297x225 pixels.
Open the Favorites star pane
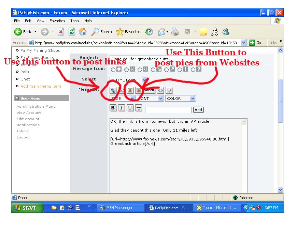[x=128, y=32]
